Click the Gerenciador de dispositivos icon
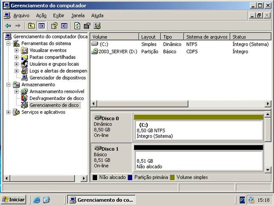 click(x=24, y=78)
